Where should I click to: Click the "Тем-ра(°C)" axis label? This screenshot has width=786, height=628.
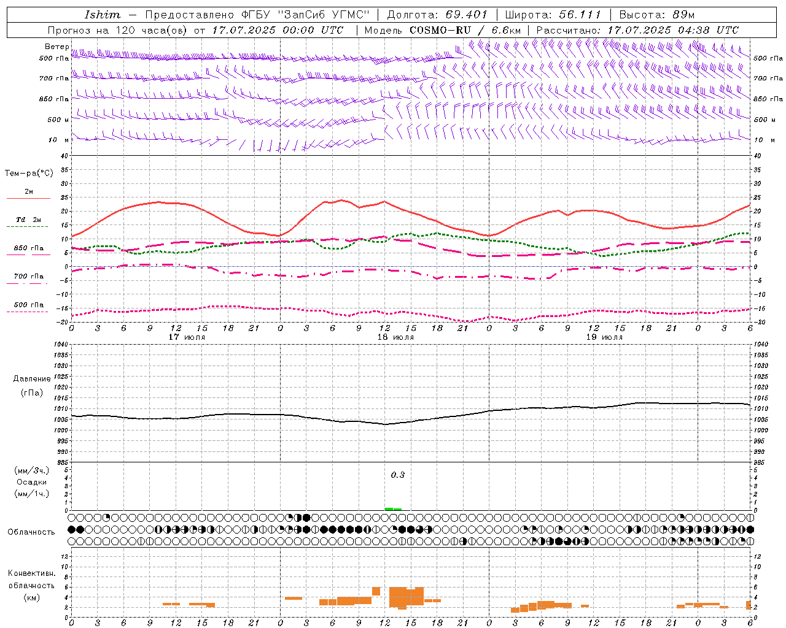[29, 174]
